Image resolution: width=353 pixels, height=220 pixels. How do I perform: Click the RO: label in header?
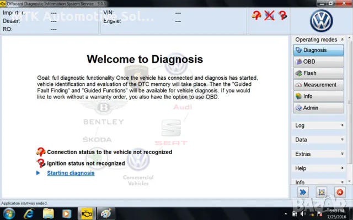[x=7, y=29]
